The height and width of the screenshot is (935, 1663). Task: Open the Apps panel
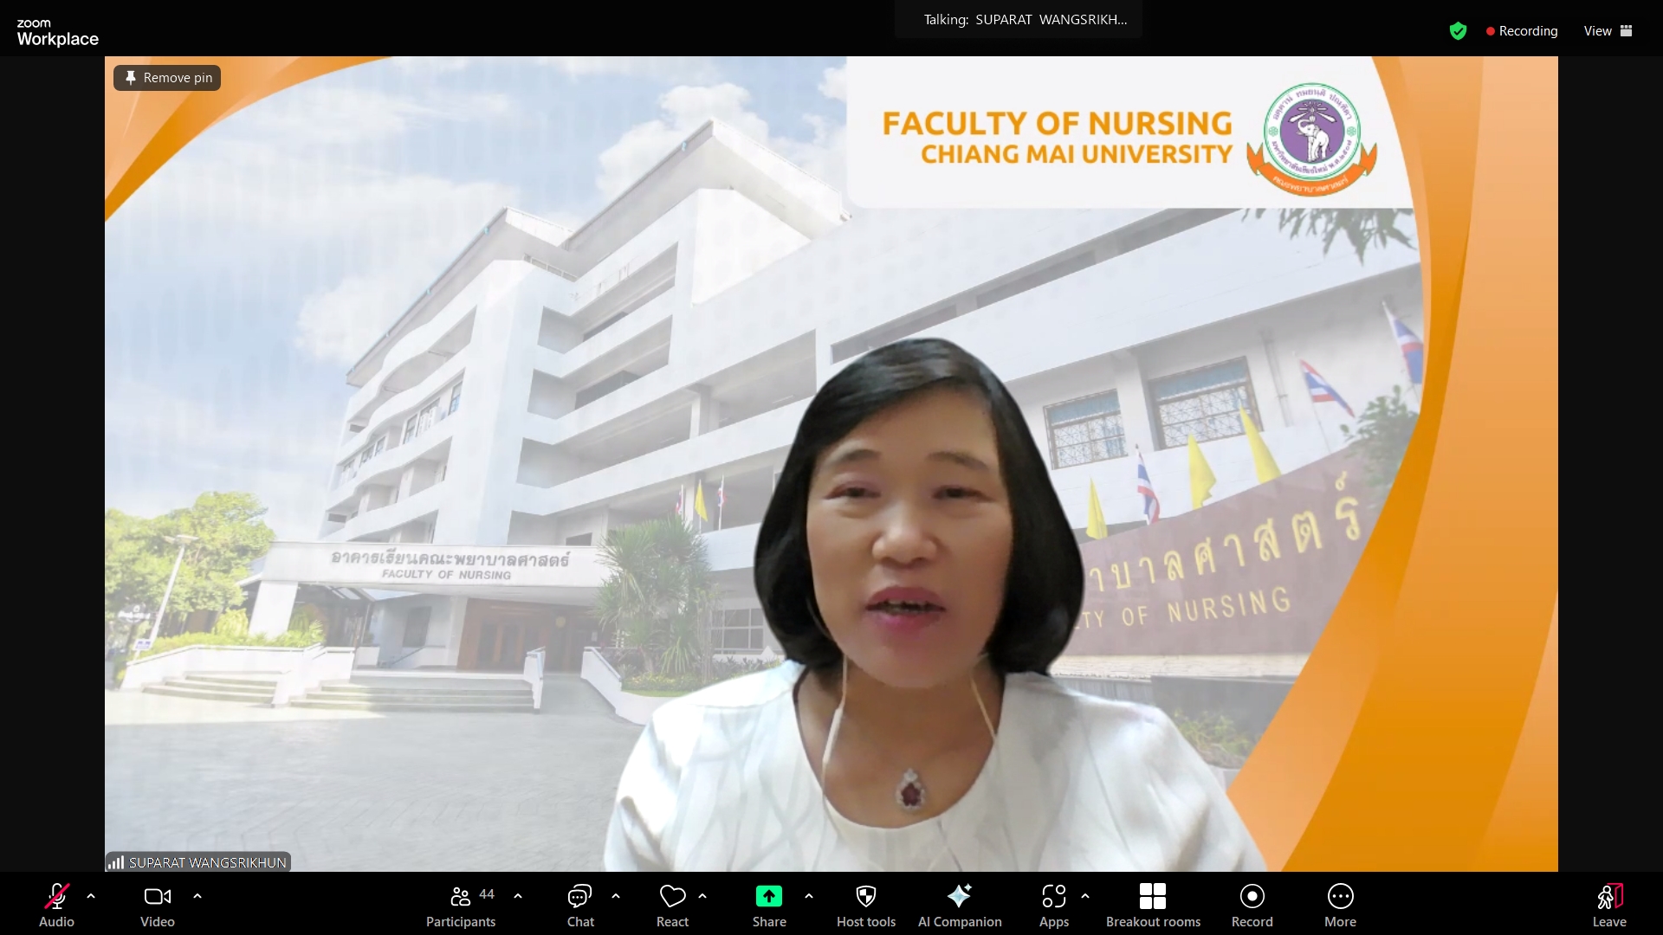tap(1054, 905)
